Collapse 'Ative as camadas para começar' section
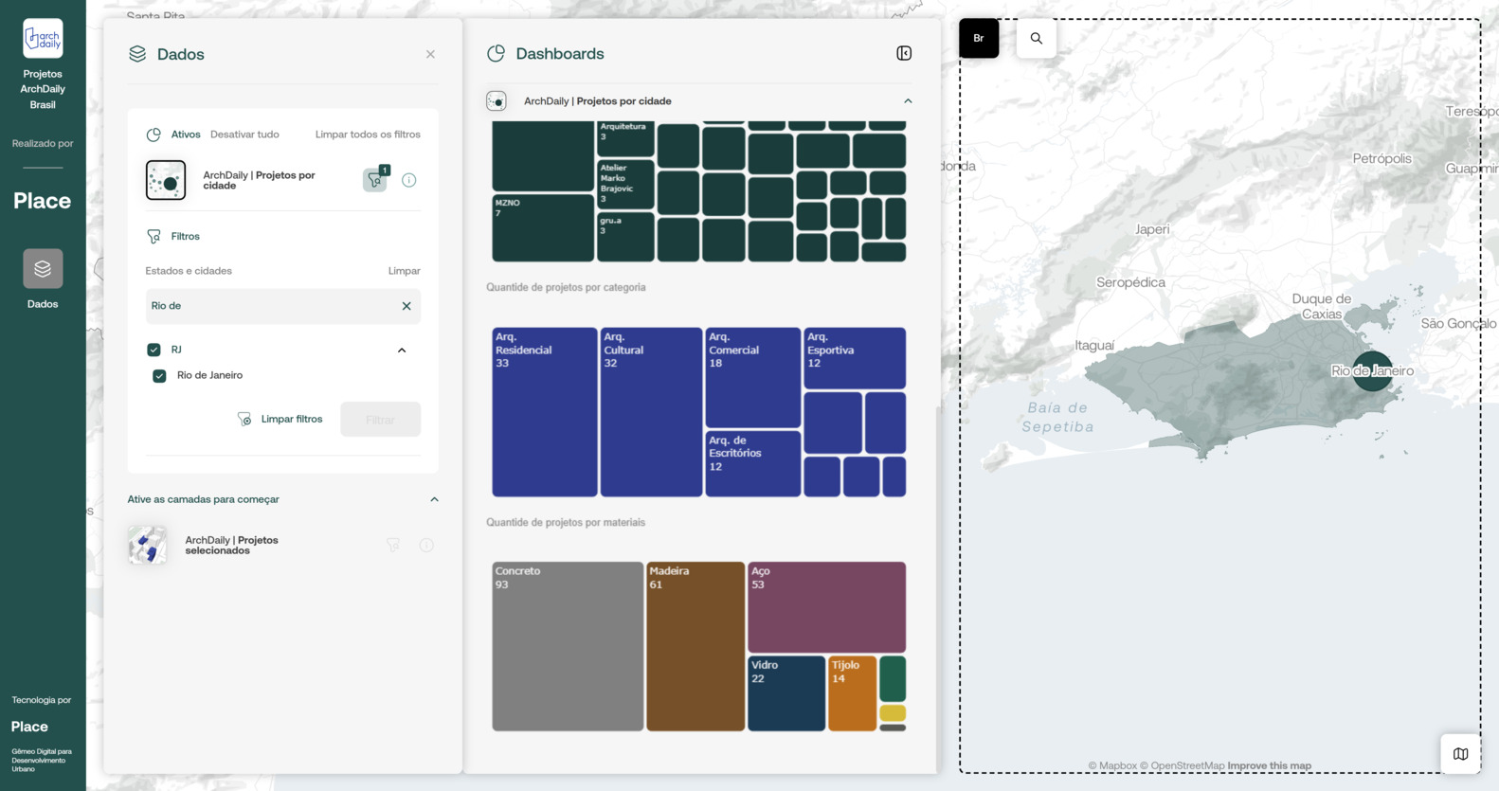 tap(434, 499)
